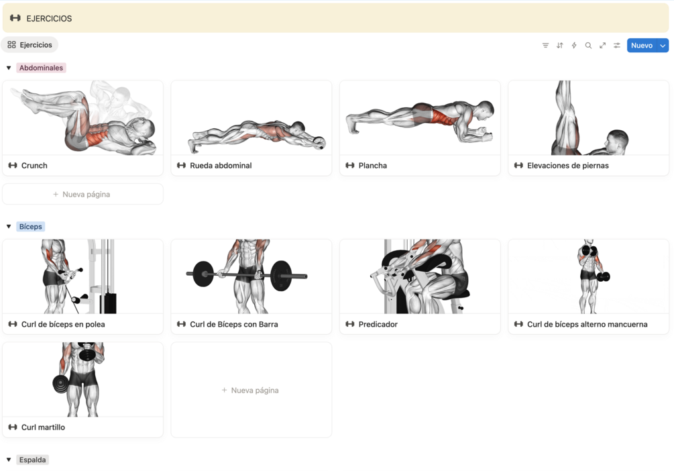The width and height of the screenshot is (674, 471).
Task: Click the sort arrows icon
Action: 560,45
